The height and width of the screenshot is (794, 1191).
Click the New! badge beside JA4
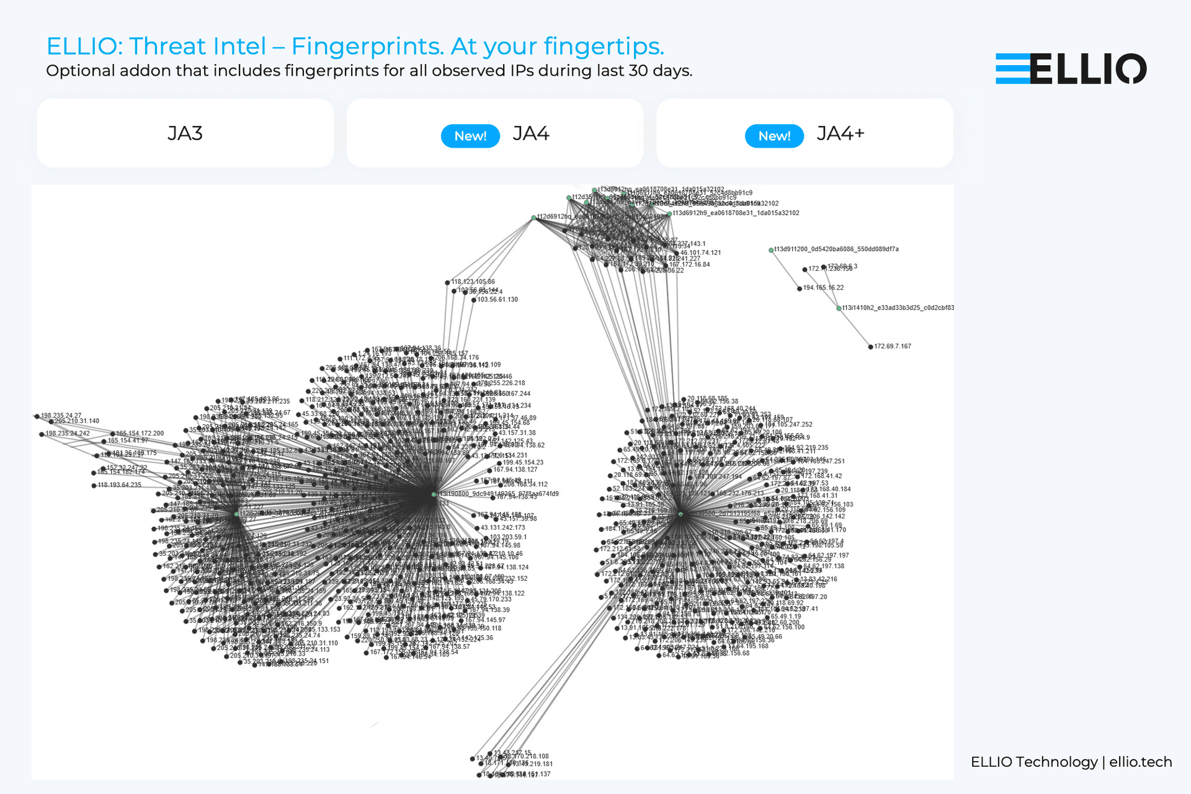pyautogui.click(x=470, y=136)
